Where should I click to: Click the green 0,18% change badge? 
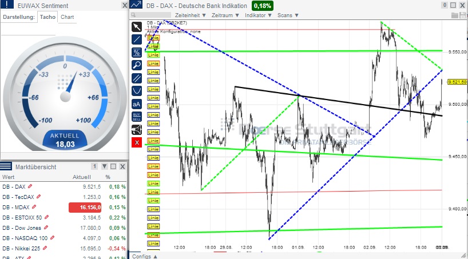(x=263, y=6)
